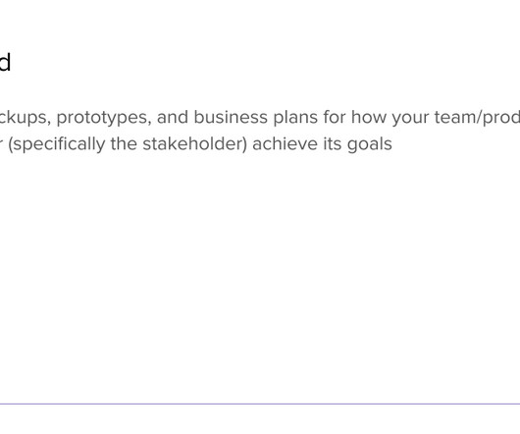Click the large heading letter "d"

point(4,62)
